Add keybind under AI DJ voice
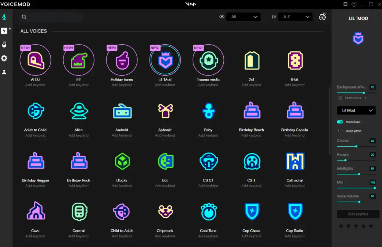The width and height of the screenshot is (382, 247). (35, 85)
